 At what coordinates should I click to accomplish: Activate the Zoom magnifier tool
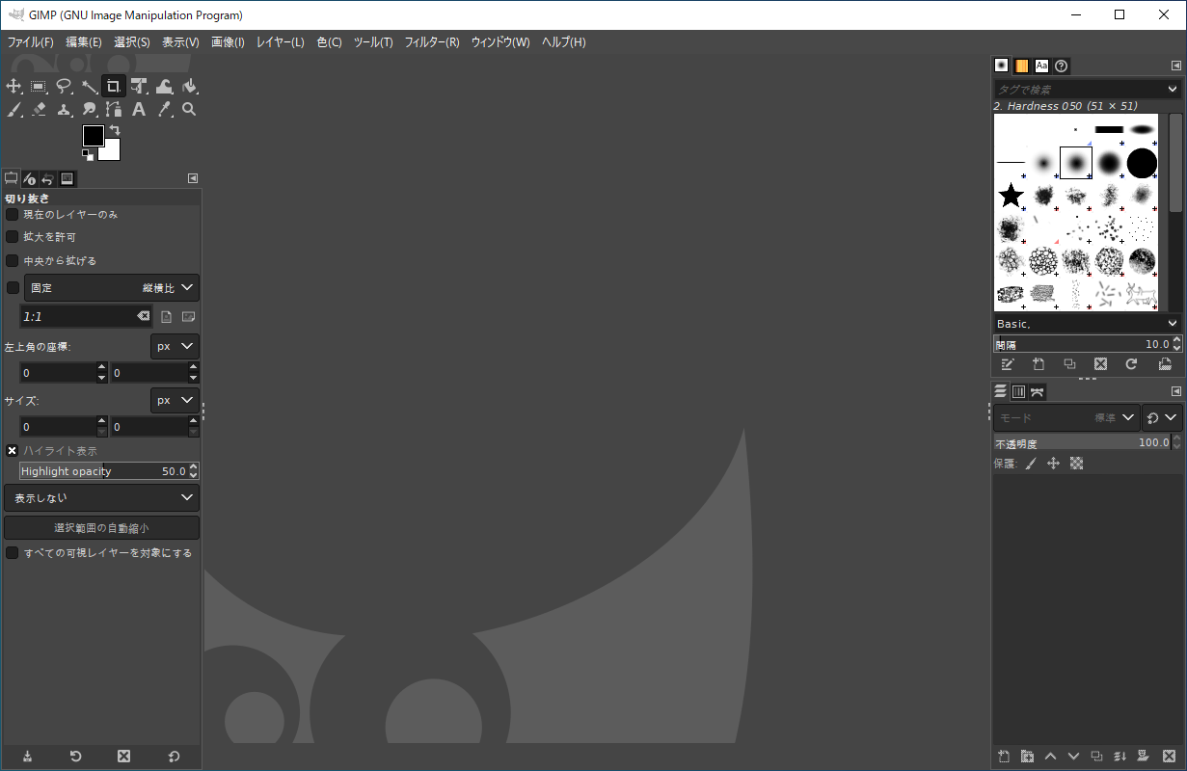[190, 110]
